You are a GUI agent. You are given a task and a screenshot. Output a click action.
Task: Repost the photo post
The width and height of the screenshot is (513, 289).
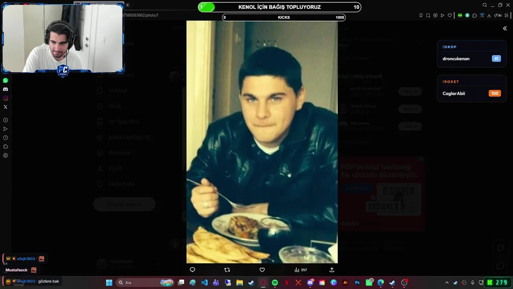(227, 270)
